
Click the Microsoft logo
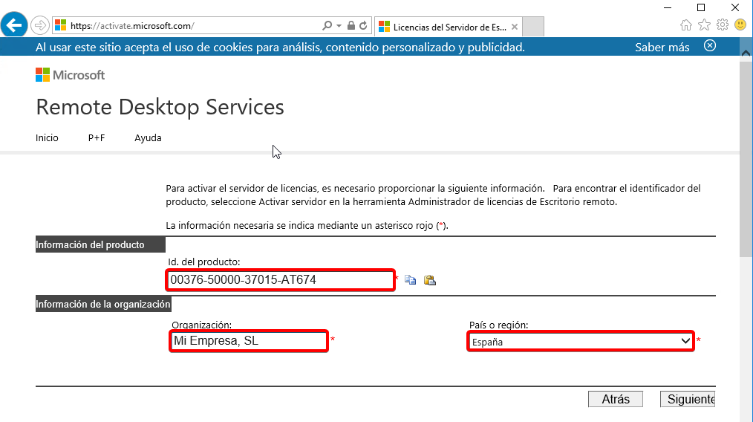point(70,75)
